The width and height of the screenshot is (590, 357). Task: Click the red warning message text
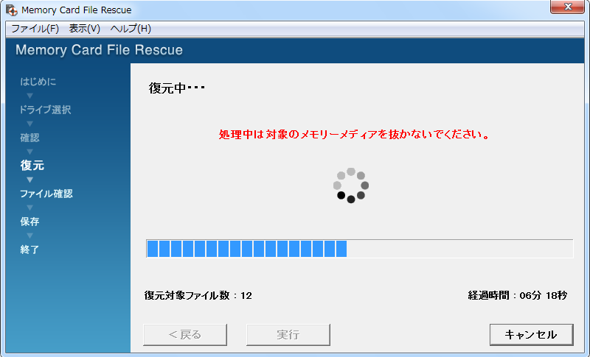click(x=355, y=135)
